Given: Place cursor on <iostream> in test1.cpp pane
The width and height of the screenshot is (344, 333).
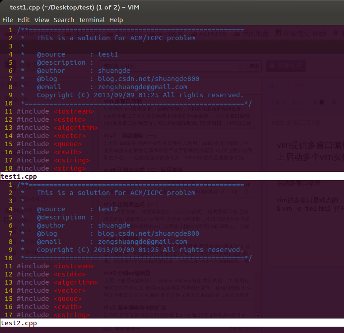Looking at the screenshot, I should [x=74, y=111].
